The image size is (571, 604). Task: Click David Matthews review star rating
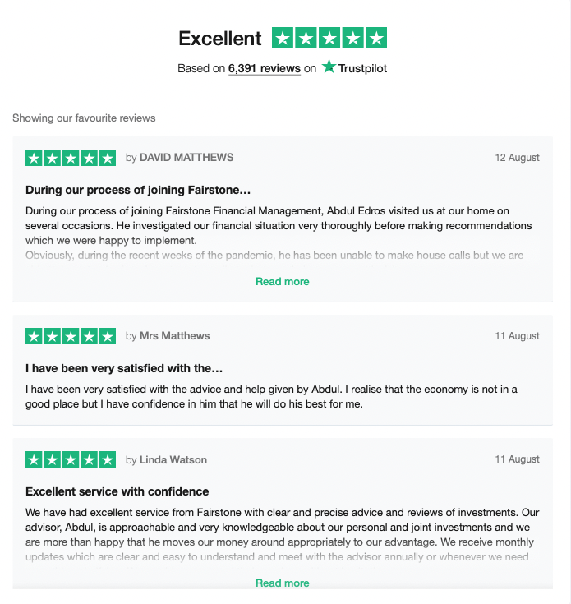point(71,158)
